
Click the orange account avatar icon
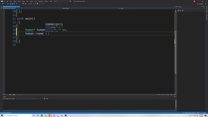(x=194, y=1)
